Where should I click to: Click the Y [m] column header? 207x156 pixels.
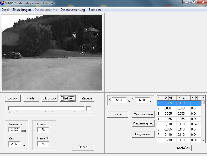pyautogui.click(x=183, y=98)
